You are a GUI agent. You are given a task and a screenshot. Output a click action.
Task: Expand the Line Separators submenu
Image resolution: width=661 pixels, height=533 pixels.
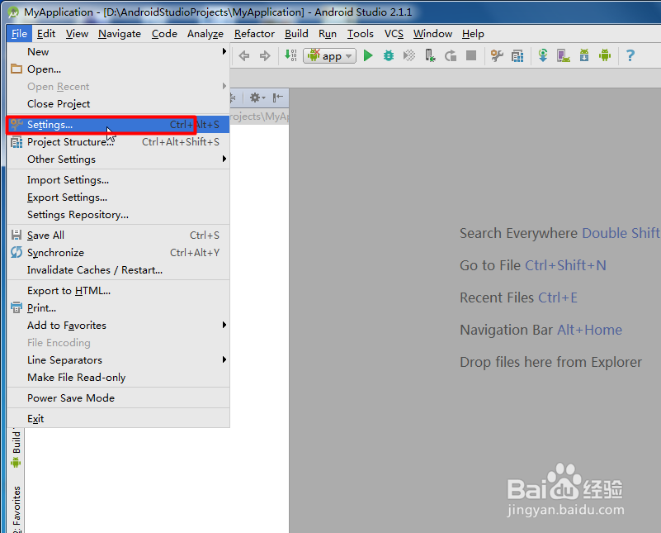[118, 360]
